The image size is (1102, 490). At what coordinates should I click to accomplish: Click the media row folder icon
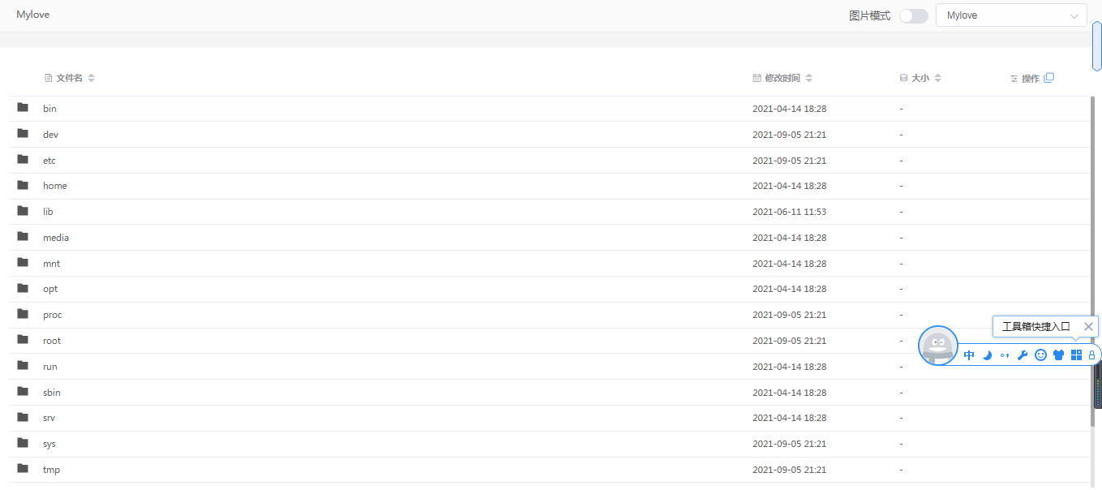point(23,236)
